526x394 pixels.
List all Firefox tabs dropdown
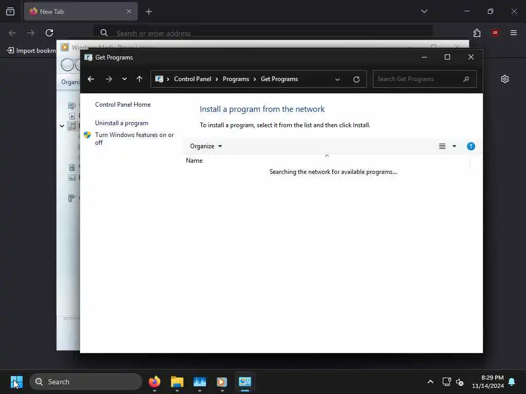point(424,11)
